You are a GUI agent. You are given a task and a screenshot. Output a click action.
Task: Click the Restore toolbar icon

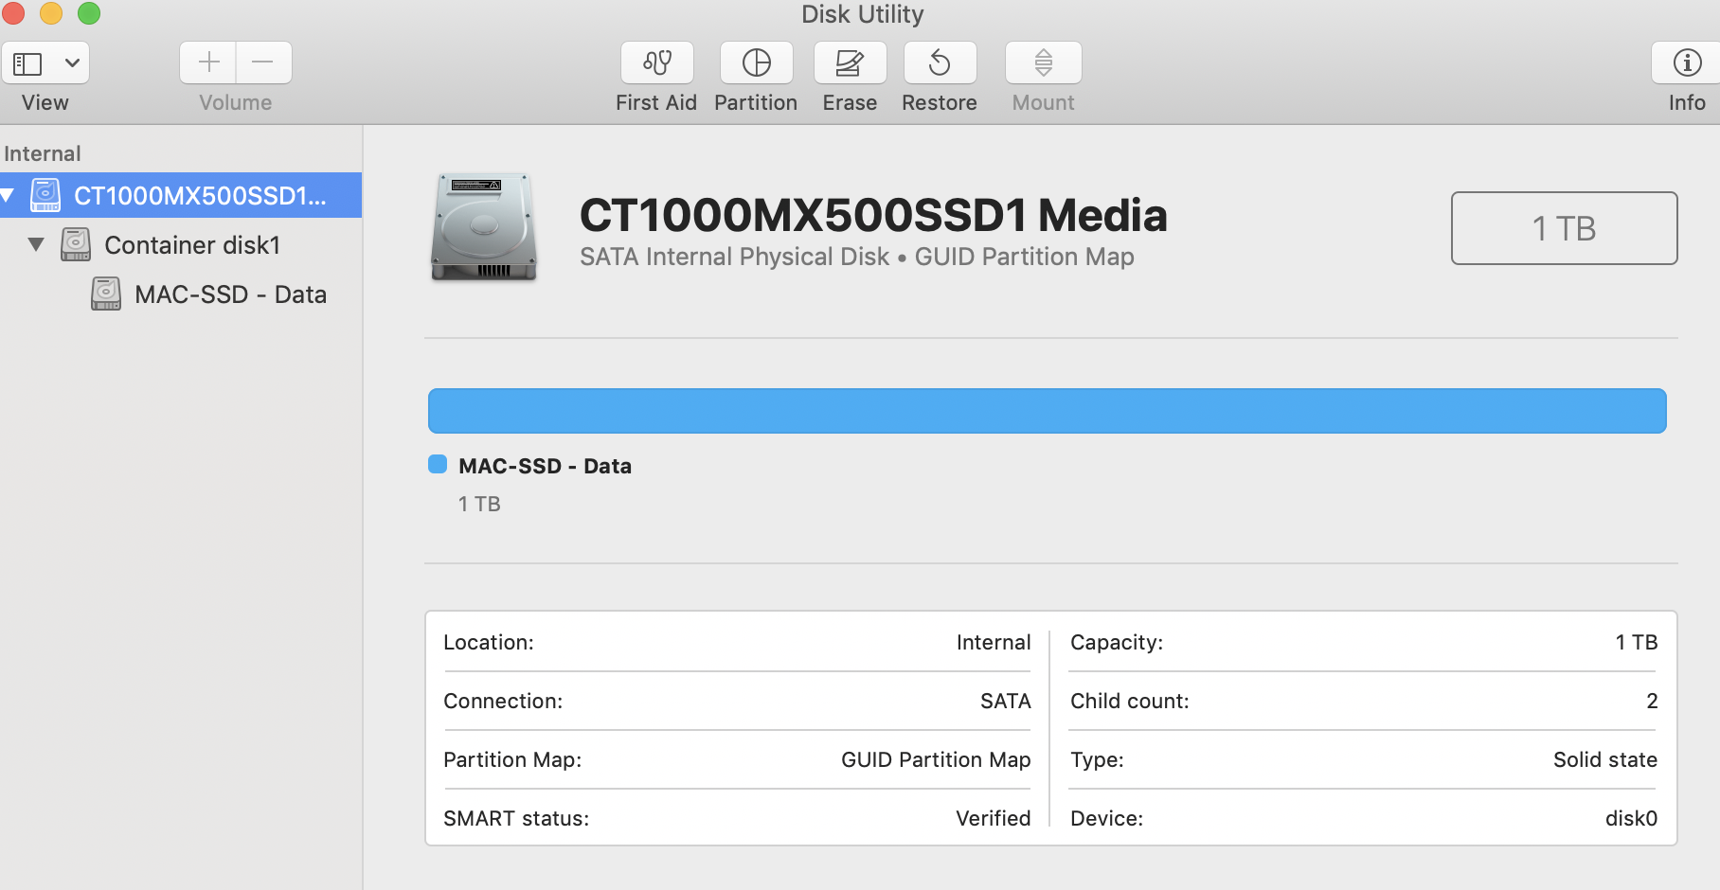coord(940,63)
